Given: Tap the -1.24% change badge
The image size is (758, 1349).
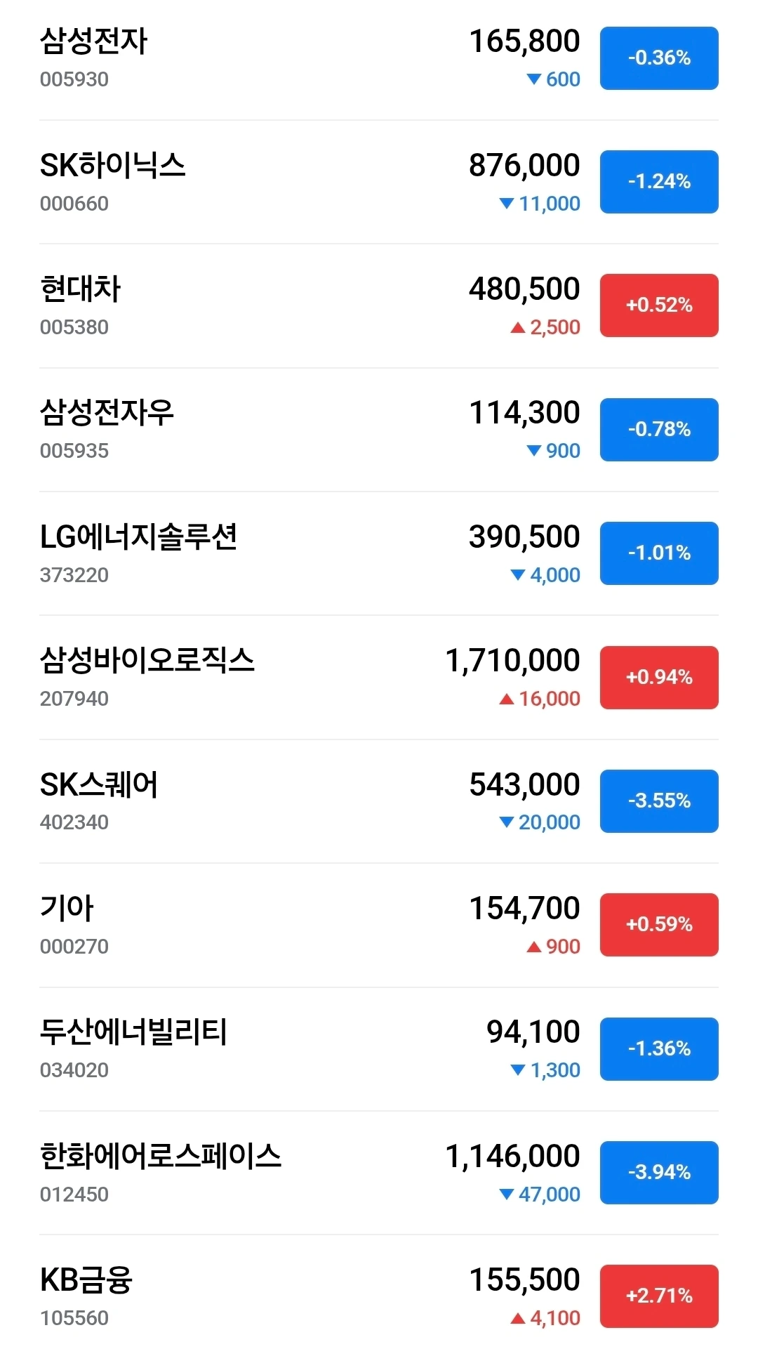Looking at the screenshot, I should pos(659,182).
